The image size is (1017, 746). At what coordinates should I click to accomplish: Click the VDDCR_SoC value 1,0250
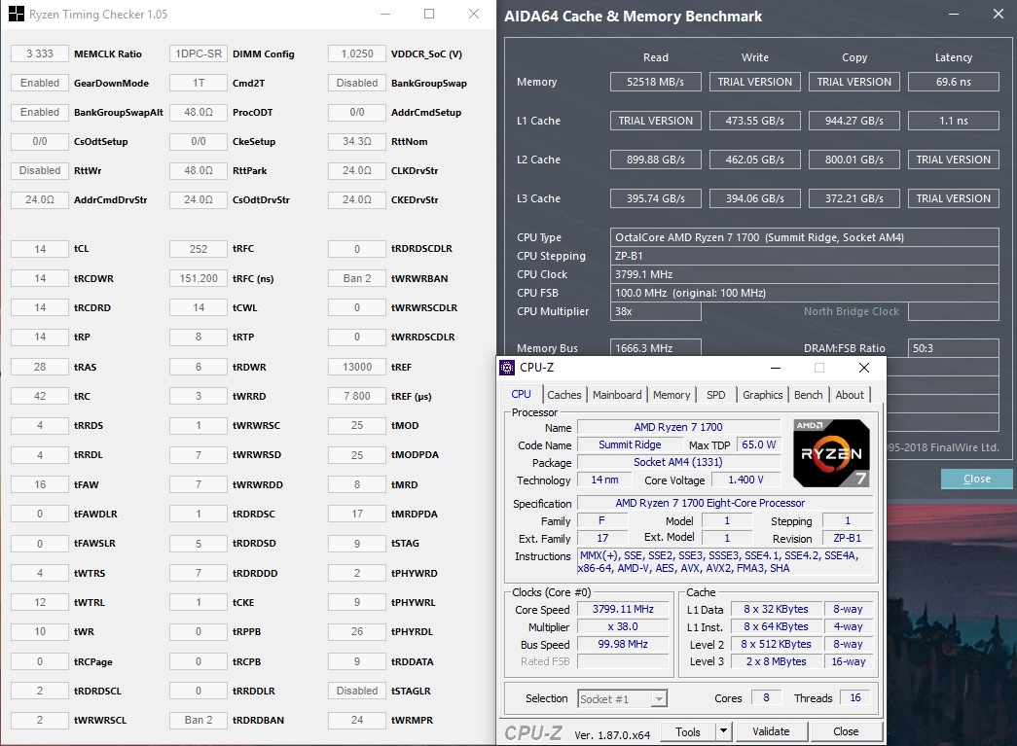click(357, 53)
